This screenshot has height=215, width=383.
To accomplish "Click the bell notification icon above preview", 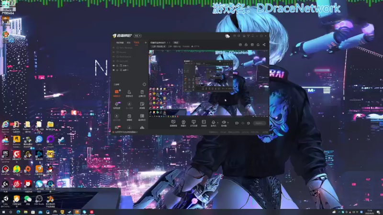I will pos(258,44).
